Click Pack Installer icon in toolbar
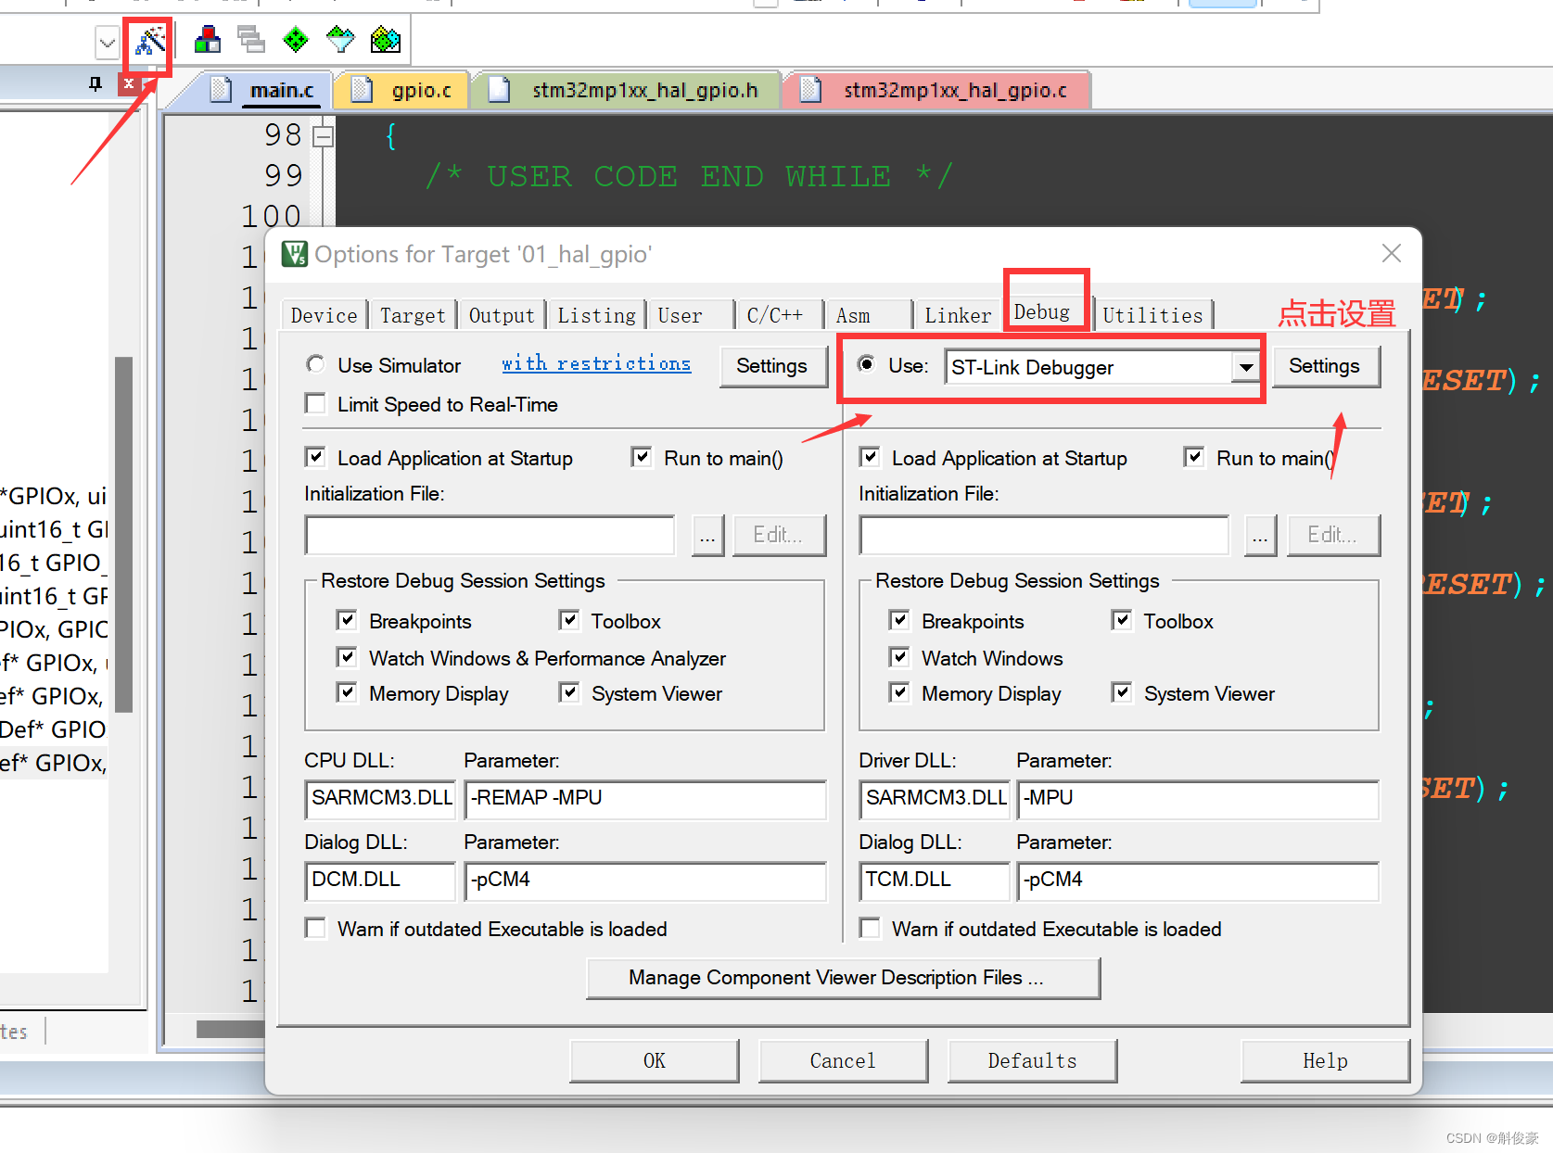The image size is (1553, 1153). (340, 40)
